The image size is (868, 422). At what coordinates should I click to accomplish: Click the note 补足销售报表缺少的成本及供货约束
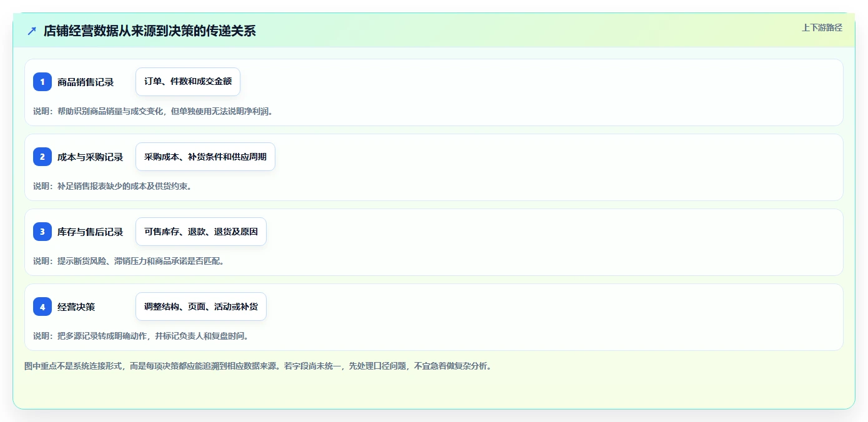(112, 186)
